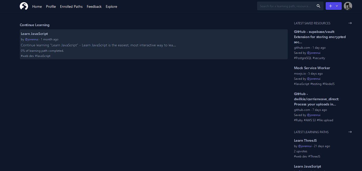Open the Mock Service Worker saved resource

click(x=312, y=68)
